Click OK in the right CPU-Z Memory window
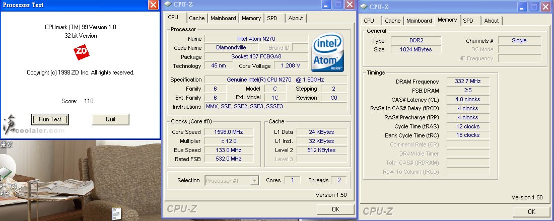The height and width of the screenshot is (221, 554). click(531, 211)
